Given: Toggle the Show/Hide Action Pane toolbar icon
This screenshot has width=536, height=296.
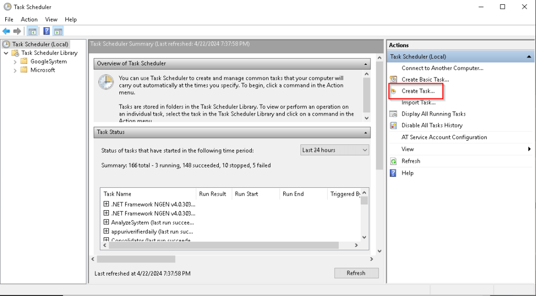Looking at the screenshot, I should pyautogui.click(x=58, y=31).
